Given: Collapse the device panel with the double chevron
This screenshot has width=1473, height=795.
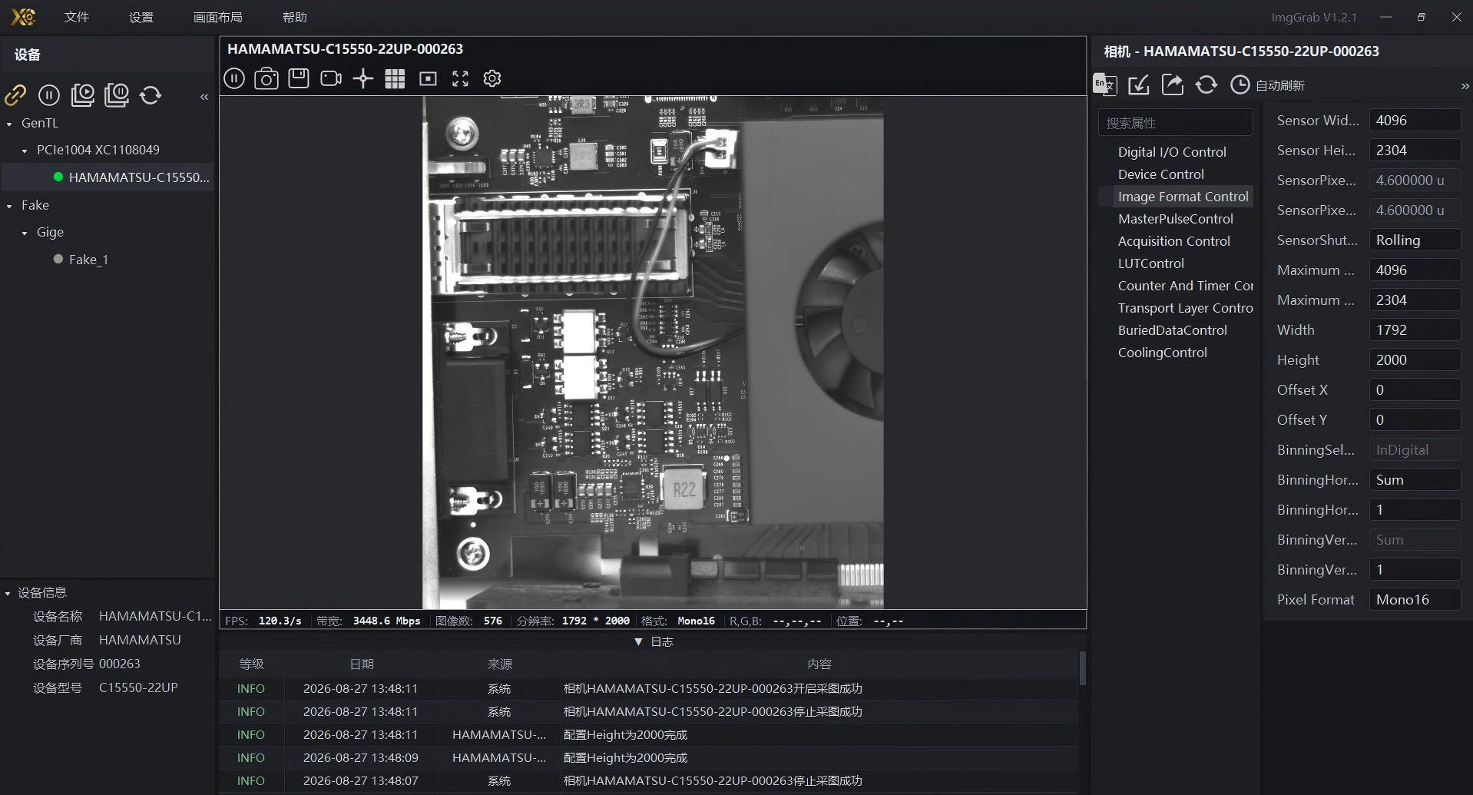Looking at the screenshot, I should point(204,97).
